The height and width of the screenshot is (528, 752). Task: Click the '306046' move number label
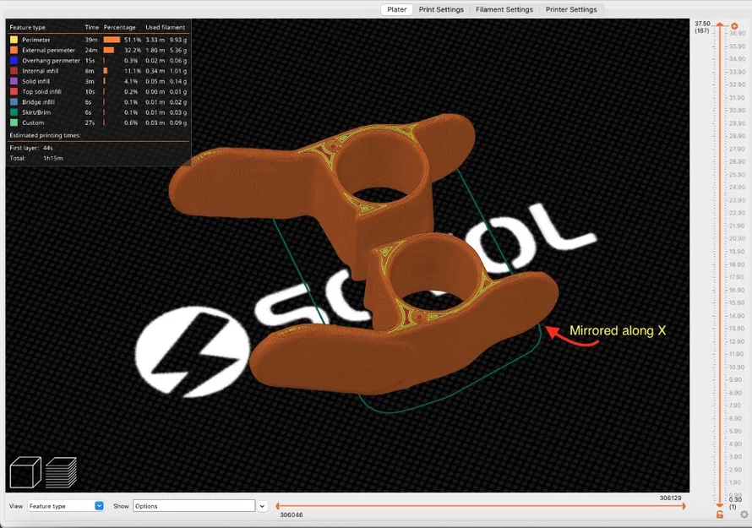[292, 514]
